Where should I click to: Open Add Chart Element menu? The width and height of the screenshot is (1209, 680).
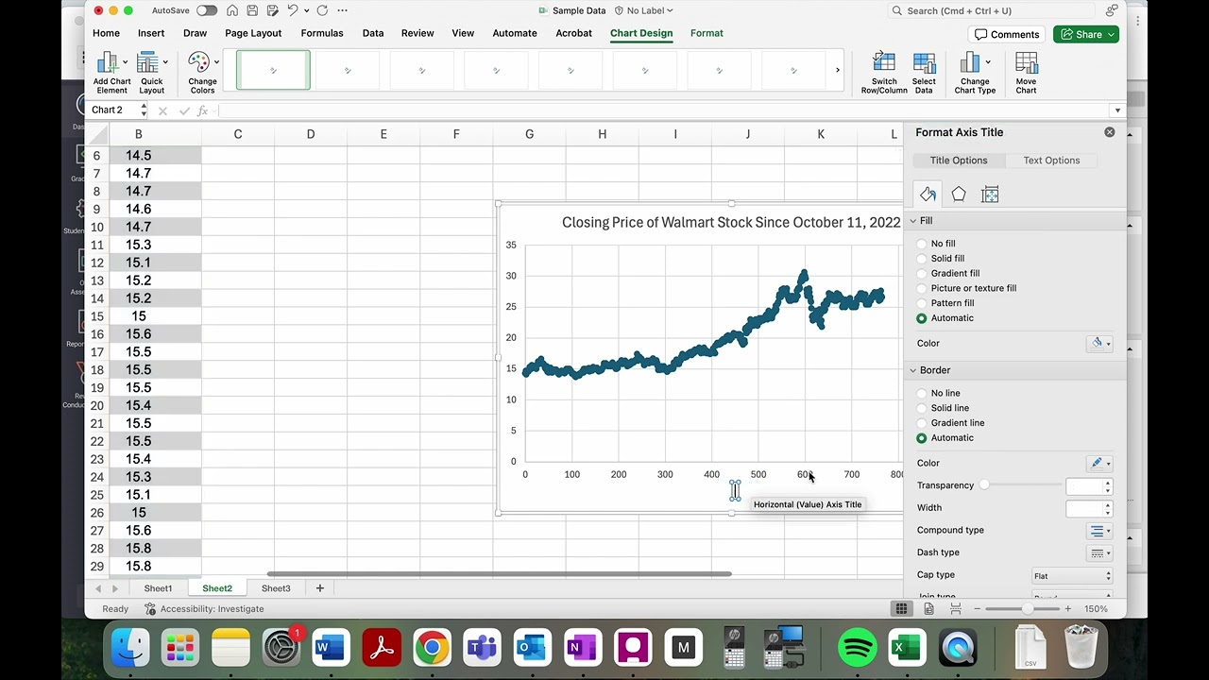[111, 73]
